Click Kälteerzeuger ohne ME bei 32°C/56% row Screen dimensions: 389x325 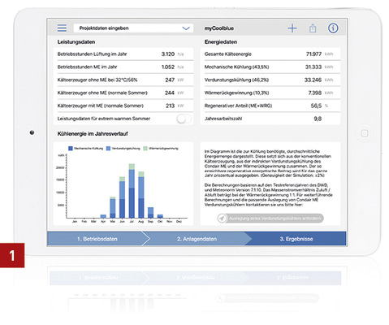(123, 80)
